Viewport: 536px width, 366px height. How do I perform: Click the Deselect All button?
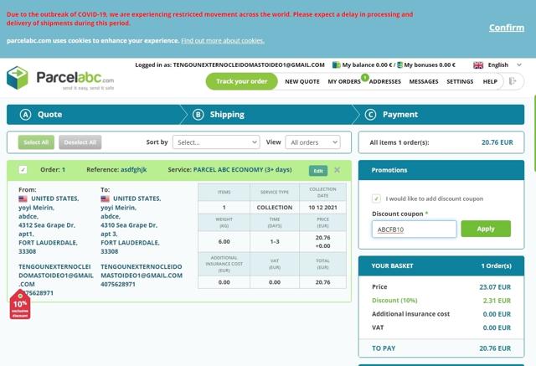coord(80,142)
